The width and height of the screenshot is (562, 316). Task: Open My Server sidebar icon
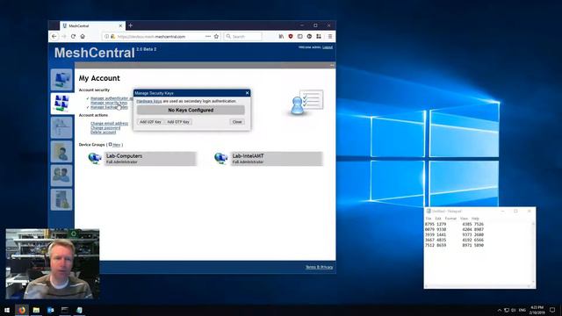(61, 199)
